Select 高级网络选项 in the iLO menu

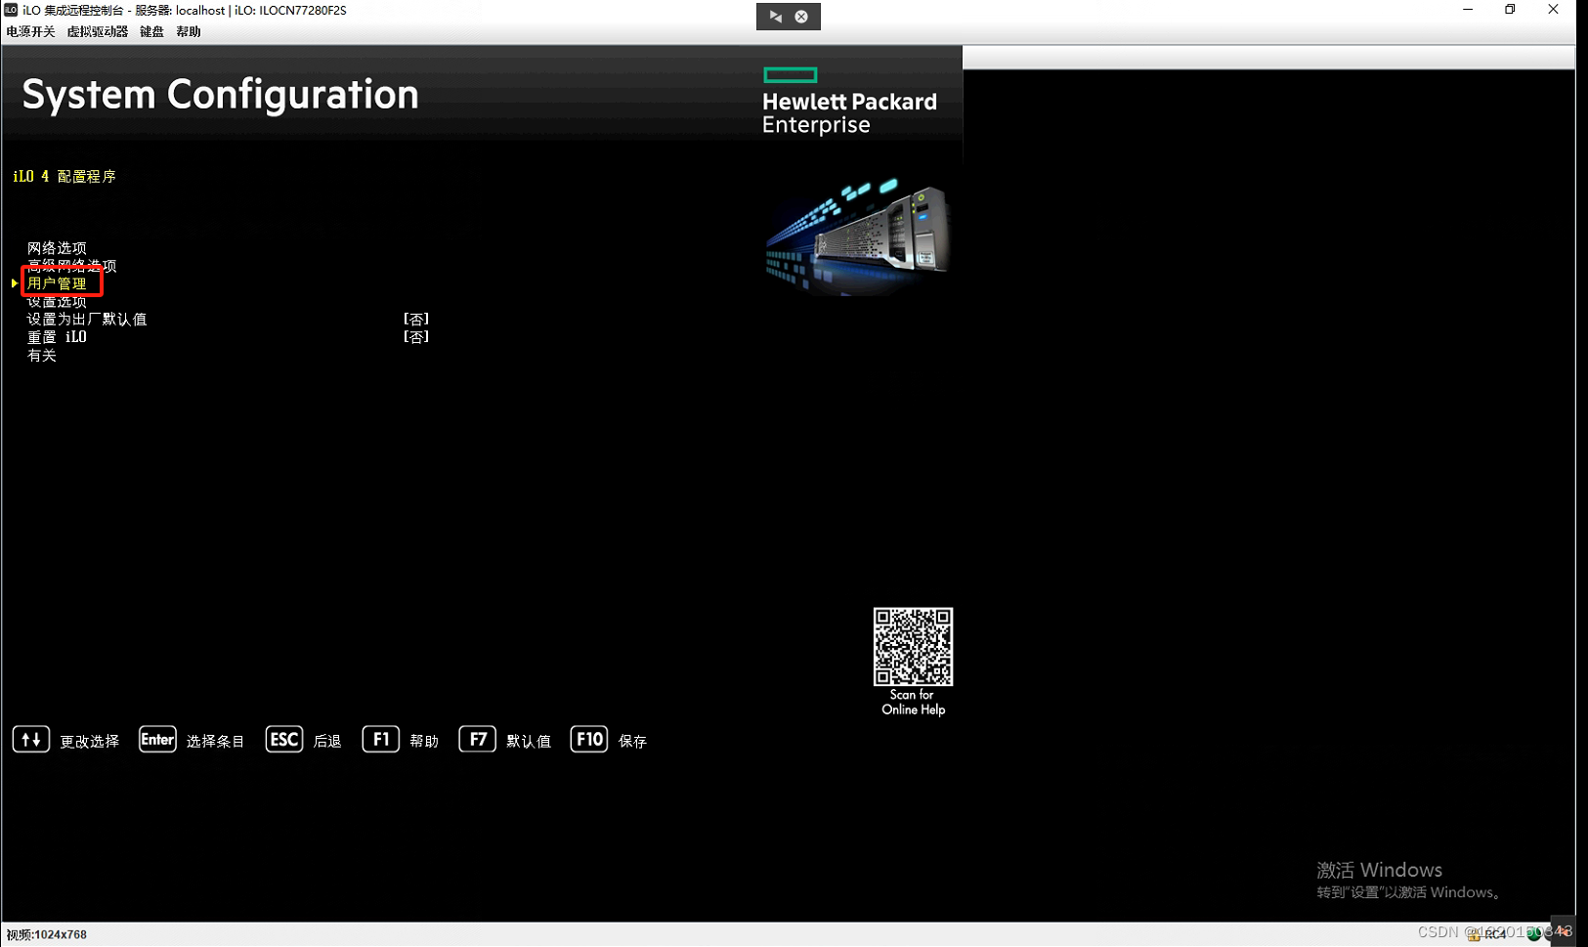[71, 265]
